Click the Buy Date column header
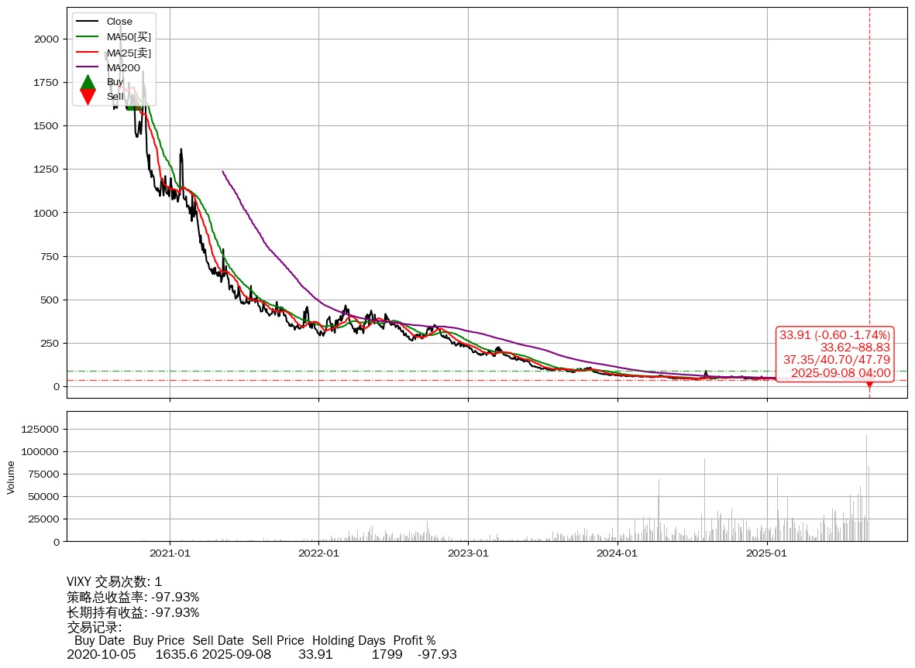The width and height of the screenshot is (915, 668). [99, 641]
